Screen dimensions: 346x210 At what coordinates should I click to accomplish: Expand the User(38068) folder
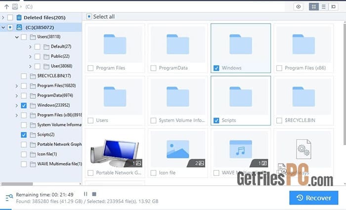pyautogui.click(x=30, y=66)
